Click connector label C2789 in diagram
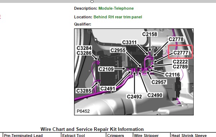The height and width of the screenshot is (137, 216). 180,67
